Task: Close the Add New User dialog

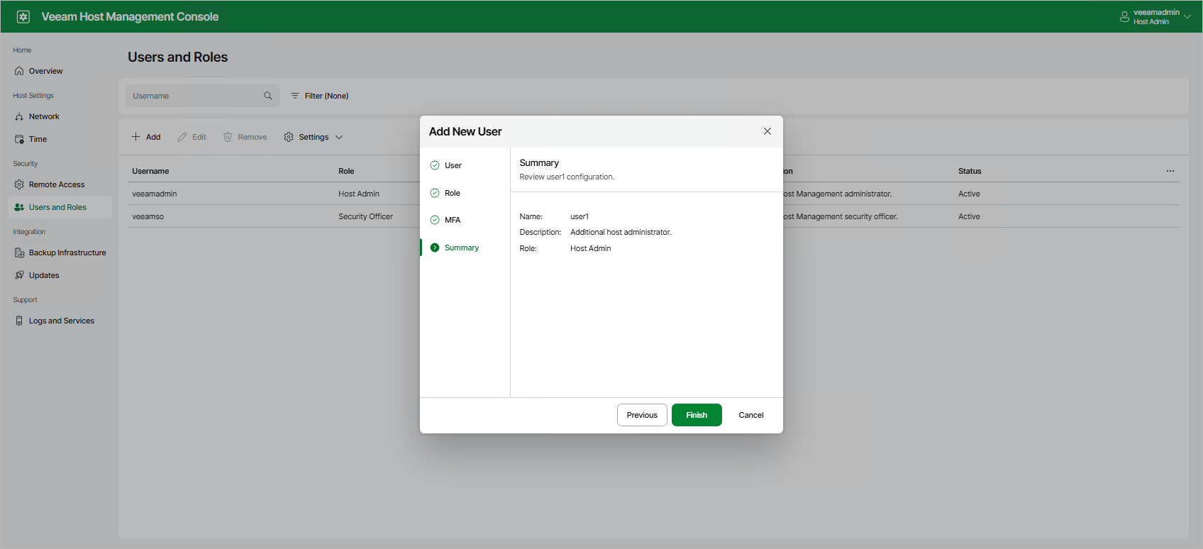Action: tap(767, 131)
